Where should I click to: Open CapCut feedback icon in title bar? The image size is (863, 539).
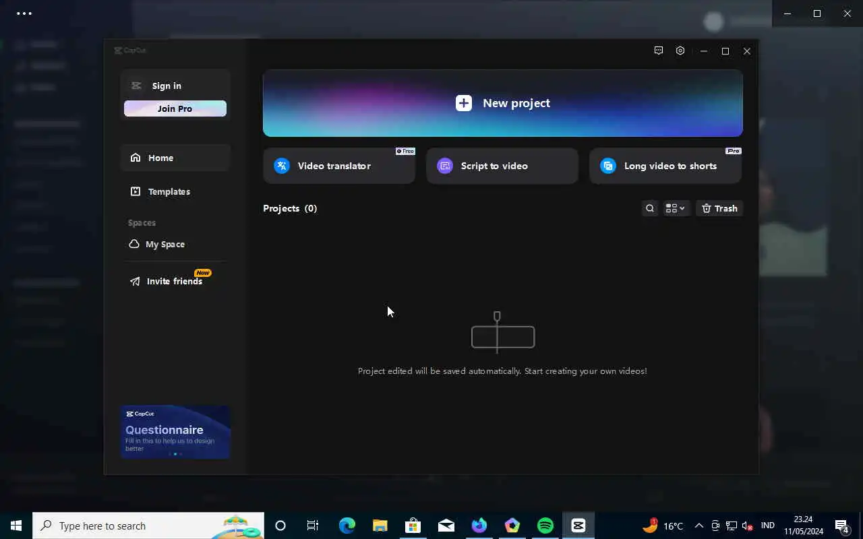(x=659, y=51)
